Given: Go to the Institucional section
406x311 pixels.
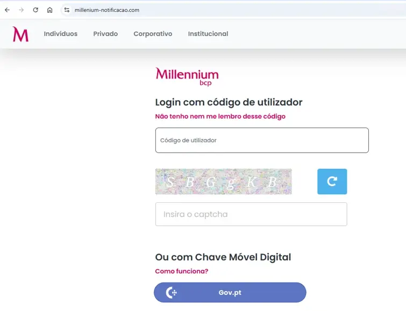Looking at the screenshot, I should point(208,34).
